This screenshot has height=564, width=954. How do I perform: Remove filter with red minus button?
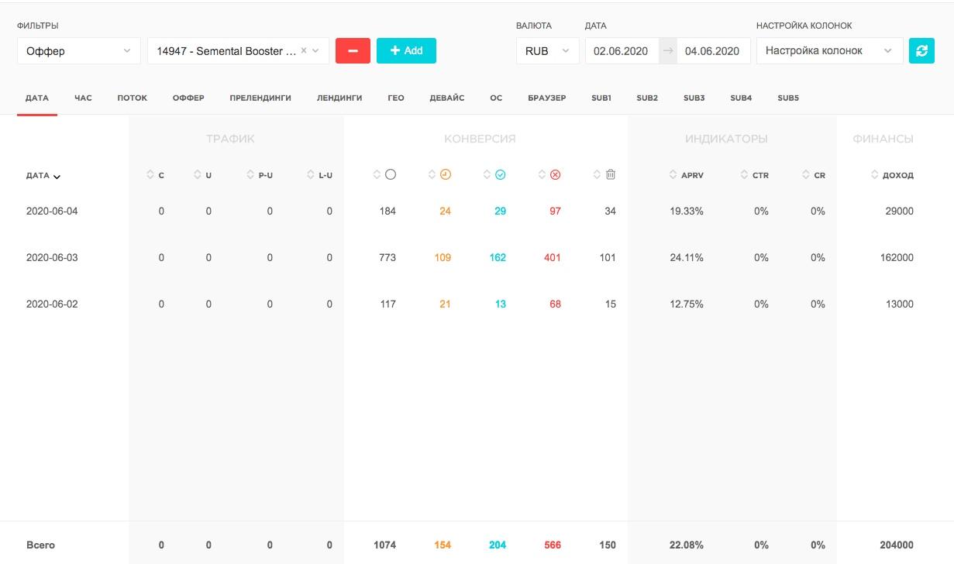point(353,50)
